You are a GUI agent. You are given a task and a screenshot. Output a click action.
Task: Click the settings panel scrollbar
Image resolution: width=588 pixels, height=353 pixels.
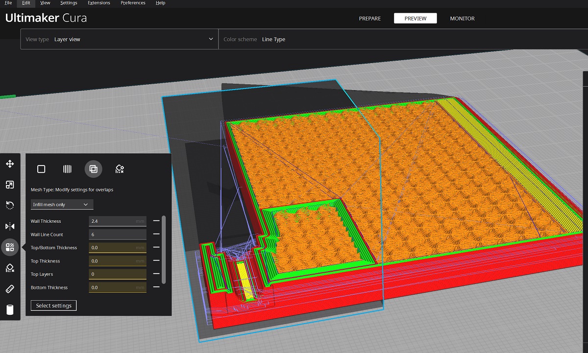[164, 250]
